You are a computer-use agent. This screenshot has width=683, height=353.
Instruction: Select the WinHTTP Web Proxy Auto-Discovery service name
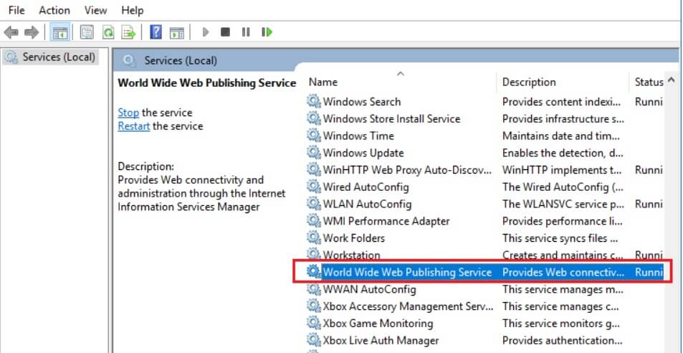[407, 169]
